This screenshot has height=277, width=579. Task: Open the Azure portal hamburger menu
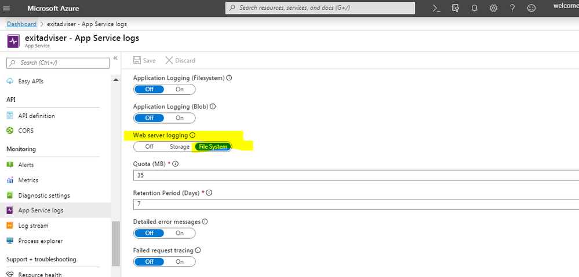click(x=6, y=8)
